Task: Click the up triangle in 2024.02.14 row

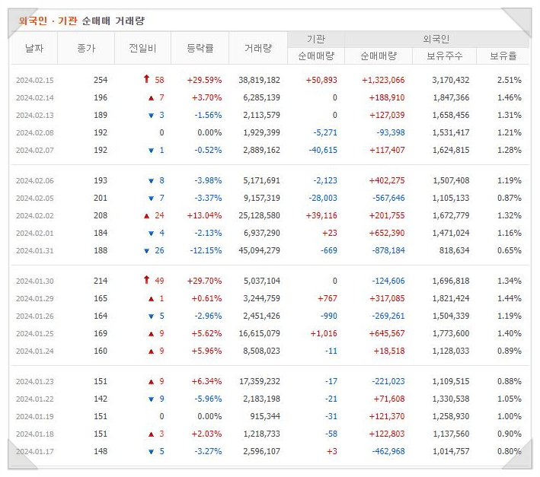Action: (151, 98)
